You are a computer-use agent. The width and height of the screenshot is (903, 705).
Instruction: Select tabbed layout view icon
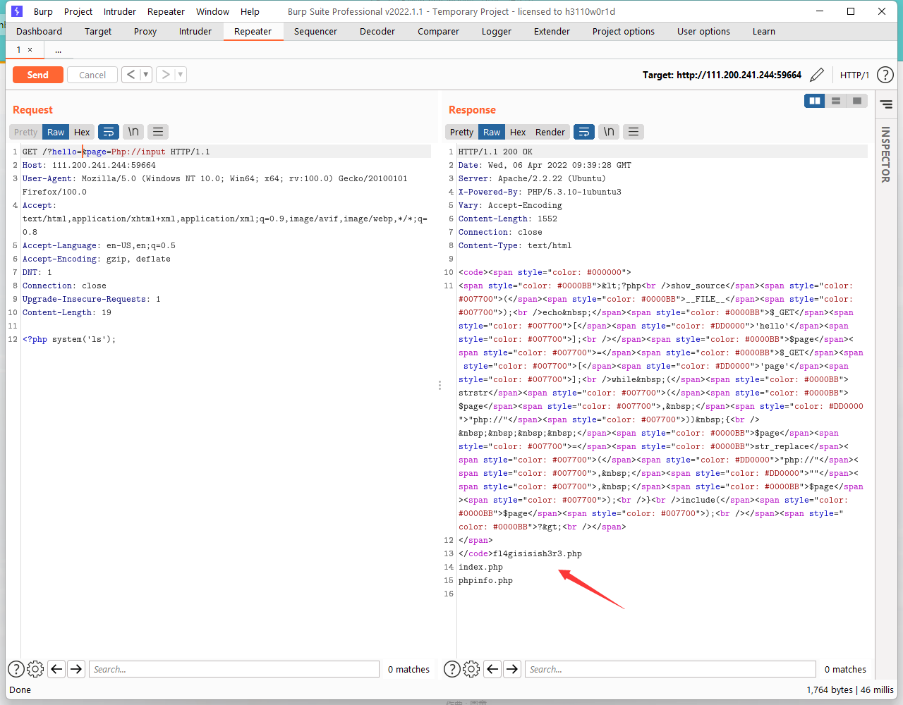coord(856,101)
